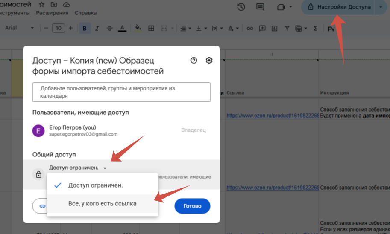Expand the table views dropdown arrow
390x234 pixels.
pyautogui.click(x=305, y=29)
